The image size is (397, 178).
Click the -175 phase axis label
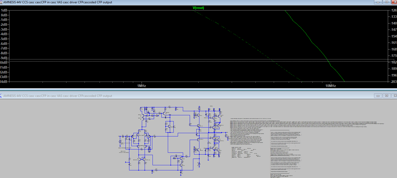(393, 56)
